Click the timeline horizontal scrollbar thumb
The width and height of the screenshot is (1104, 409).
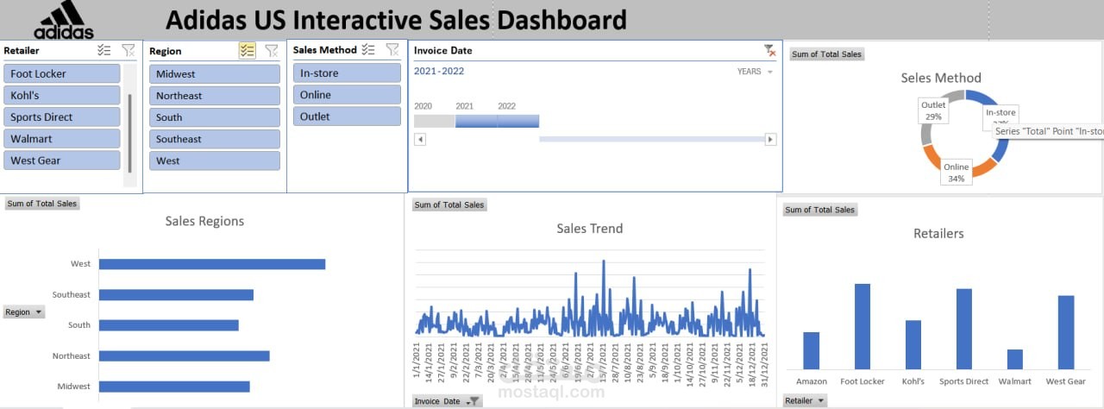click(652, 139)
